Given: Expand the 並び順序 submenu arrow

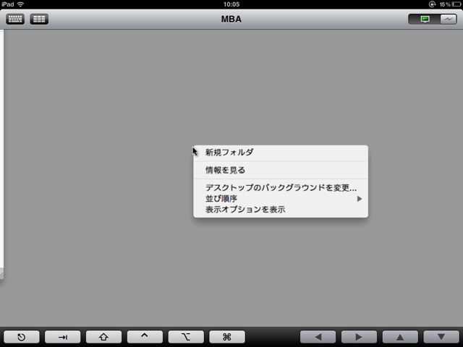Looking at the screenshot, I should (360, 199).
